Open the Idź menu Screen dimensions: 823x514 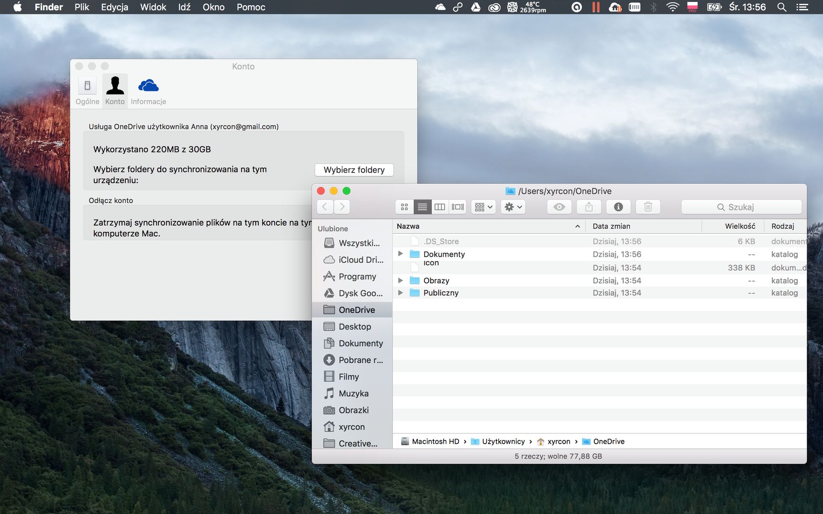[184, 7]
